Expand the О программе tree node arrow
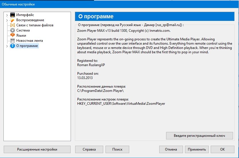Screen dimensions: 239x158 tap(7, 46)
